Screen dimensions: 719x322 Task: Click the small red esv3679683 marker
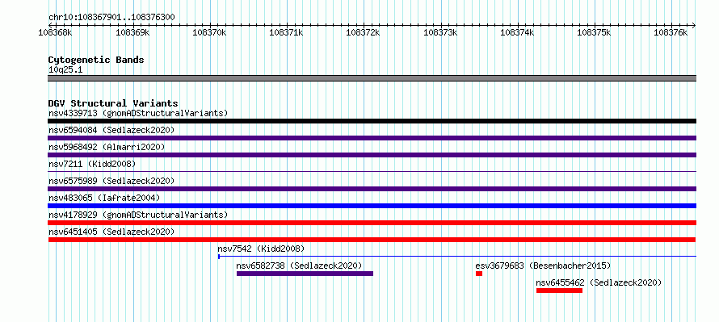pos(479,274)
